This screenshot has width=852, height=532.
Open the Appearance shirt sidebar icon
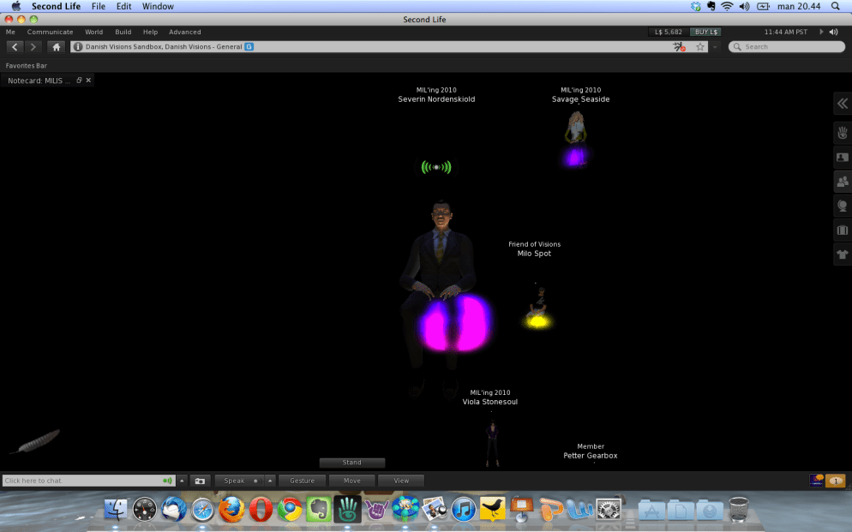(x=842, y=254)
